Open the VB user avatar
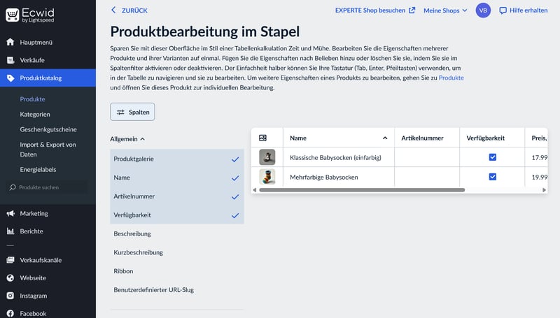This screenshot has width=560, height=318. 483,10
